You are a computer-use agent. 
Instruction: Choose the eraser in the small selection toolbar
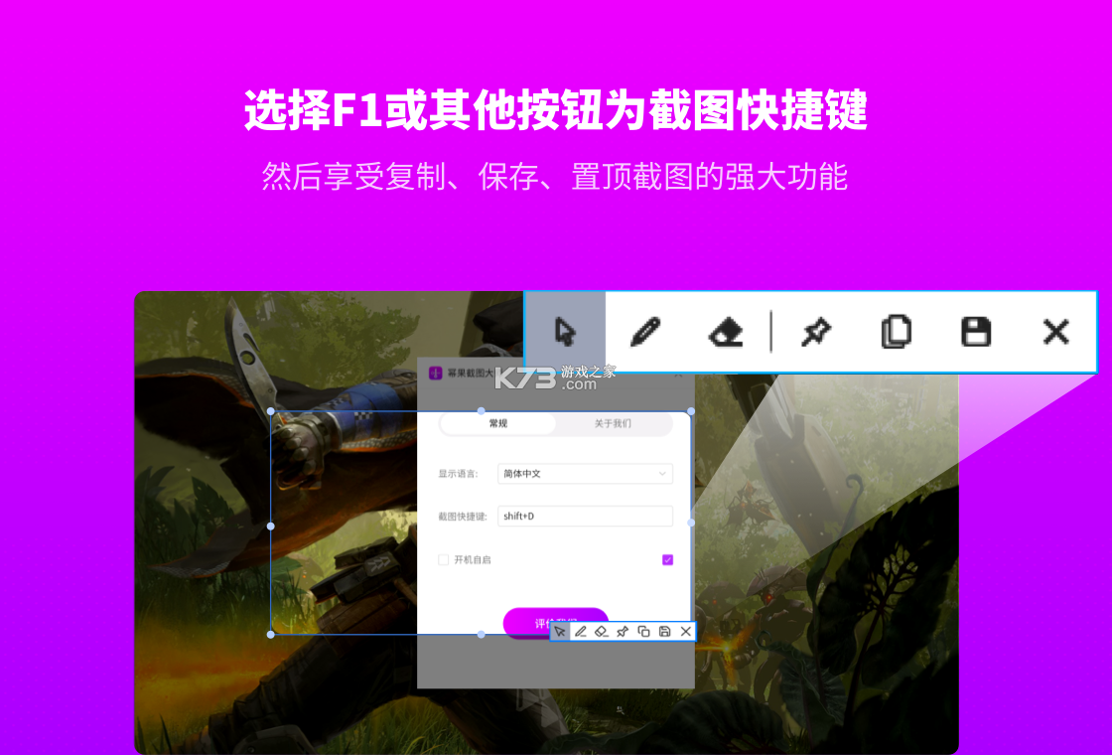[602, 632]
